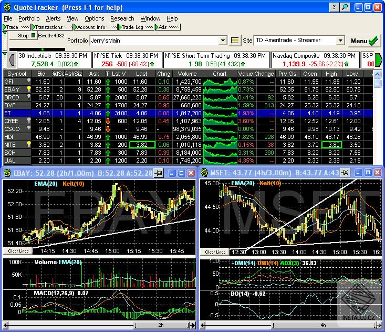
Task: Click Clear Lines in MSFT chart
Action: (x=215, y=252)
